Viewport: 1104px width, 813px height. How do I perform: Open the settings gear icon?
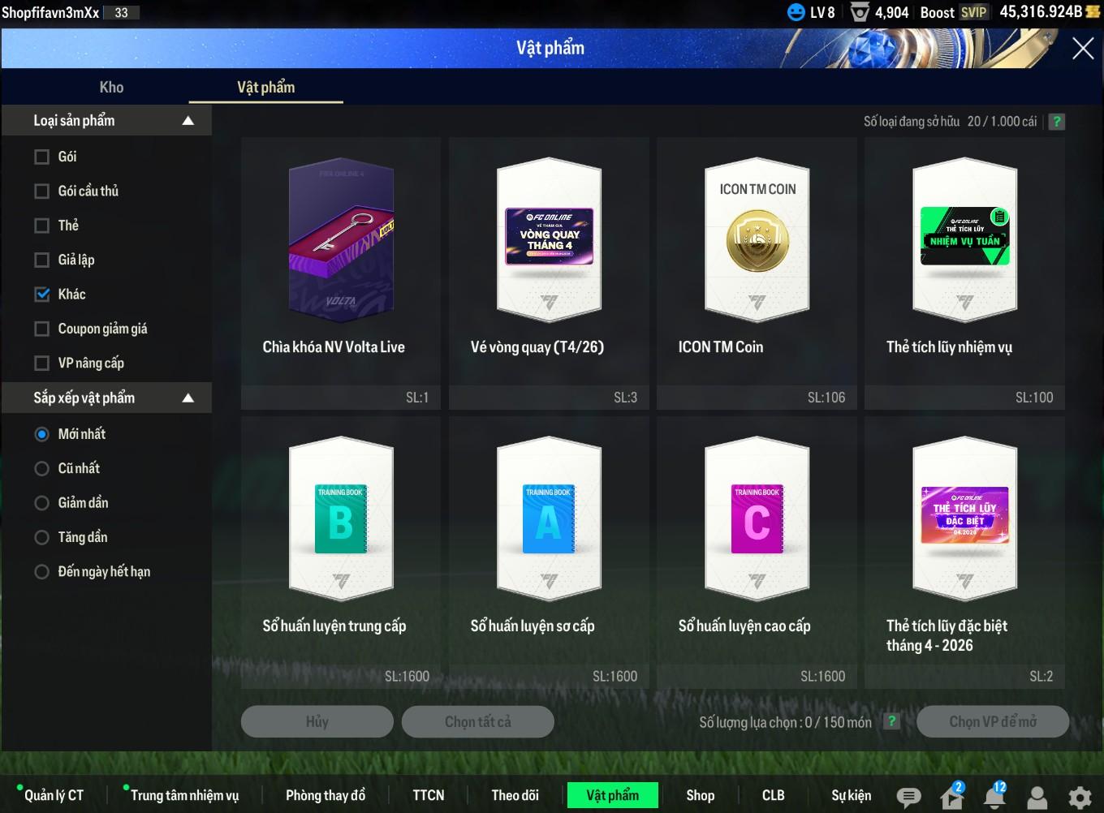pyautogui.click(x=1079, y=797)
